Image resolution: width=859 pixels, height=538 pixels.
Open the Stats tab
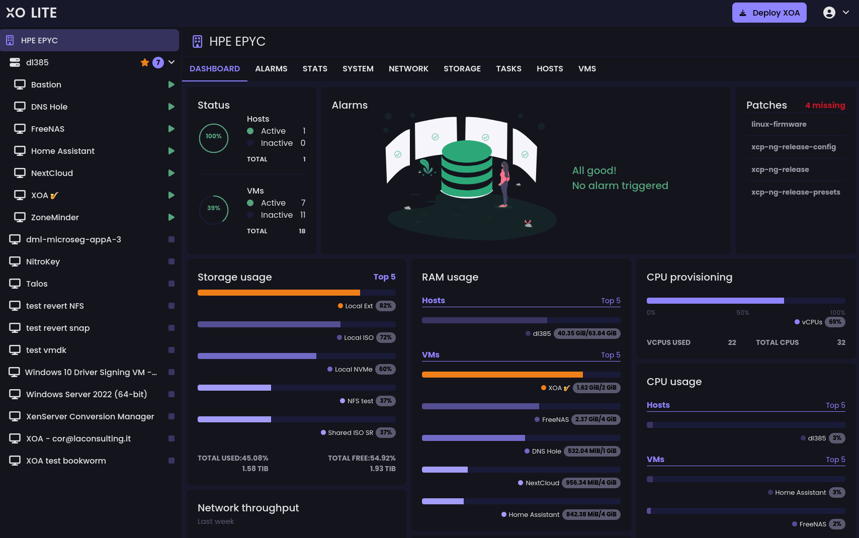tap(315, 69)
